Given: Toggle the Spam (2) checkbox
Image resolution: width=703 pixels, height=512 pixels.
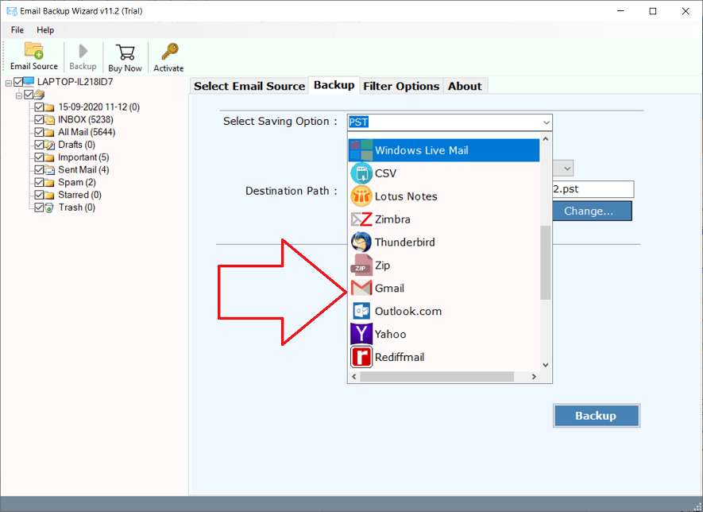Looking at the screenshot, I should pyautogui.click(x=39, y=182).
